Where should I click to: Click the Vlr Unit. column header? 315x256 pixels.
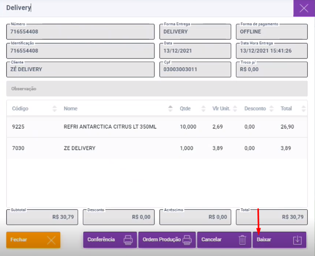(221, 108)
